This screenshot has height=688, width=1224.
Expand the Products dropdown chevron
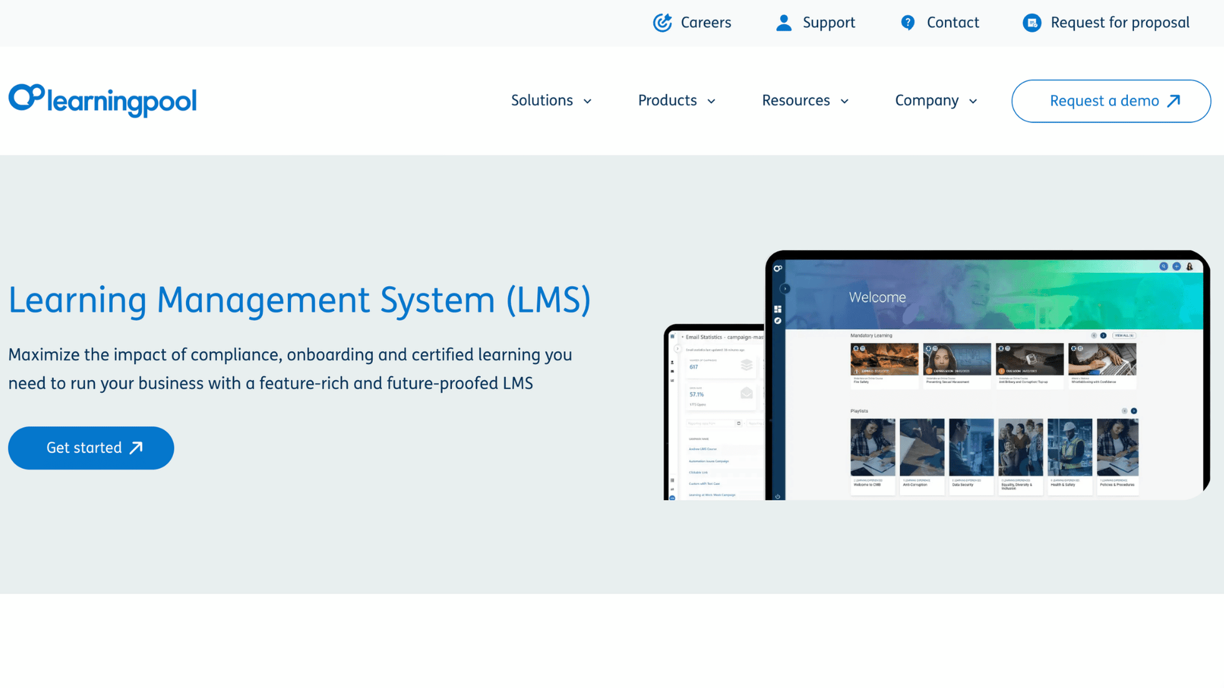click(x=711, y=101)
